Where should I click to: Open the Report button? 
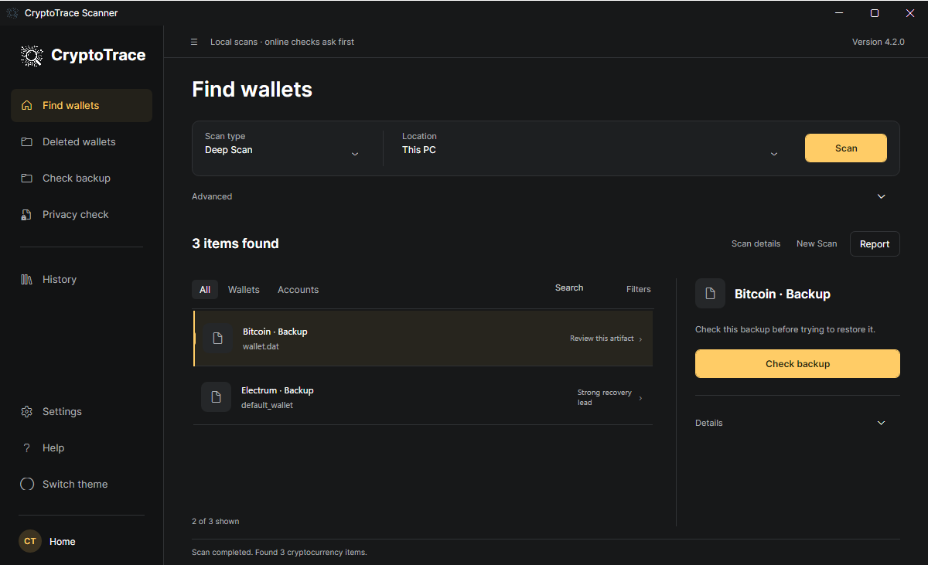click(x=875, y=243)
